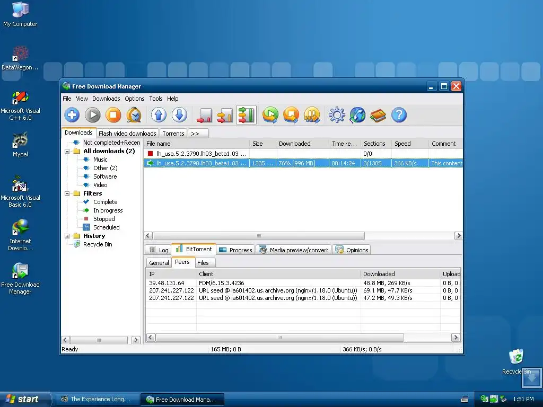Open the Options menu
The image size is (543, 407).
134,99
